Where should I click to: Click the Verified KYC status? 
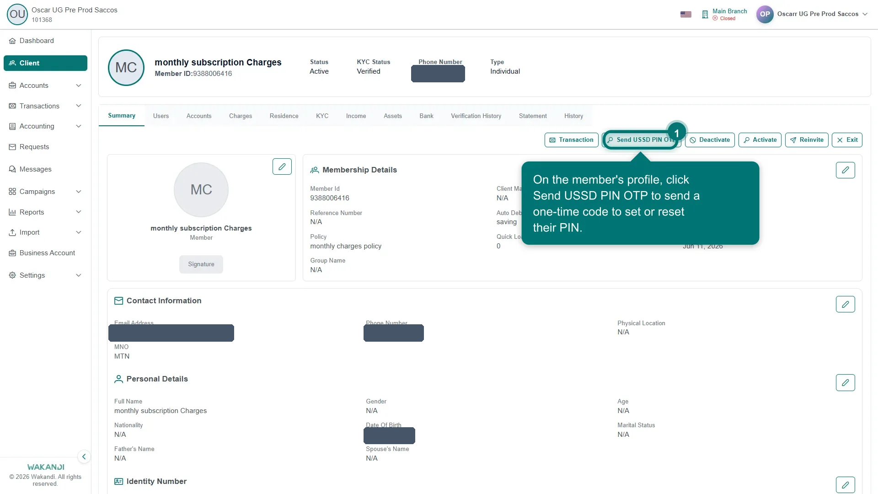coord(369,71)
